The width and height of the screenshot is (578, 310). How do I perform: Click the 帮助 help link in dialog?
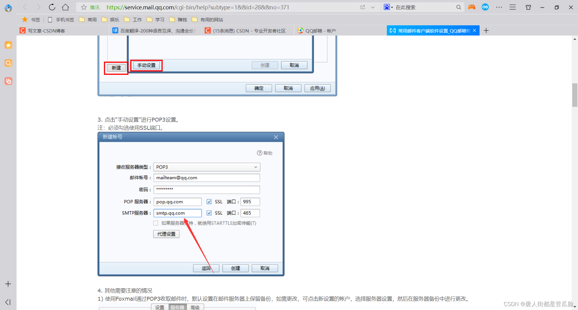[x=265, y=153]
